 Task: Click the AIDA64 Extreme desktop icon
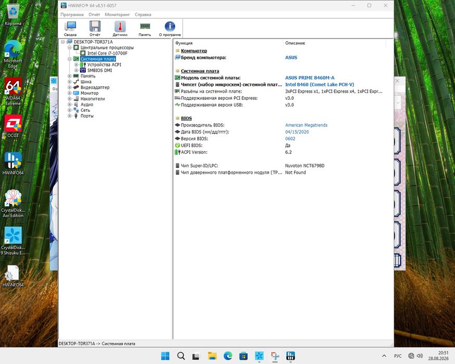(x=13, y=92)
